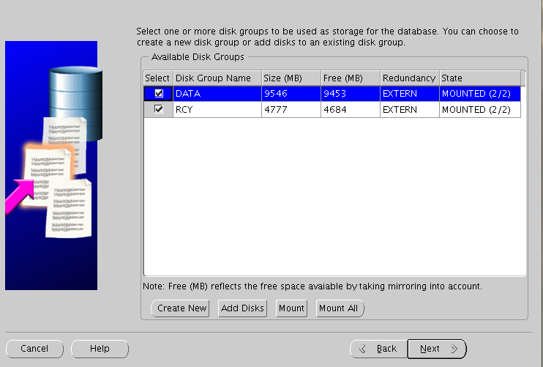Click the Create New button
The height and width of the screenshot is (367, 543).
pos(181,308)
